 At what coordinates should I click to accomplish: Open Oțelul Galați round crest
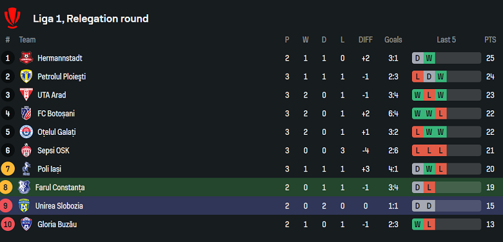(x=26, y=132)
